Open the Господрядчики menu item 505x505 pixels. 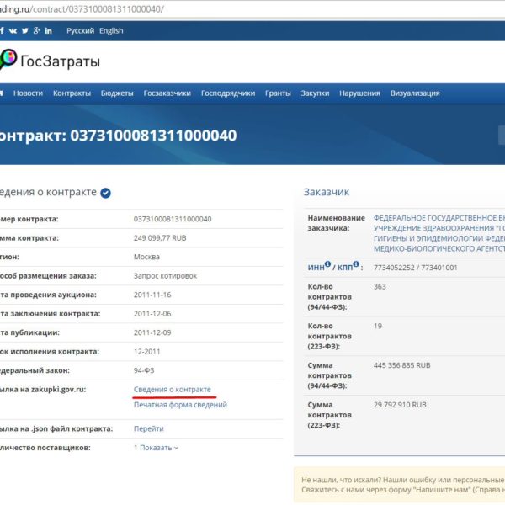click(x=228, y=93)
